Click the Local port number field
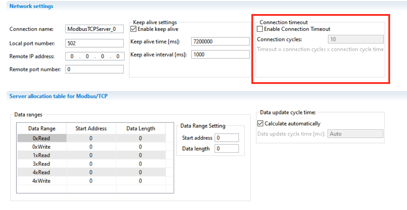 point(94,43)
